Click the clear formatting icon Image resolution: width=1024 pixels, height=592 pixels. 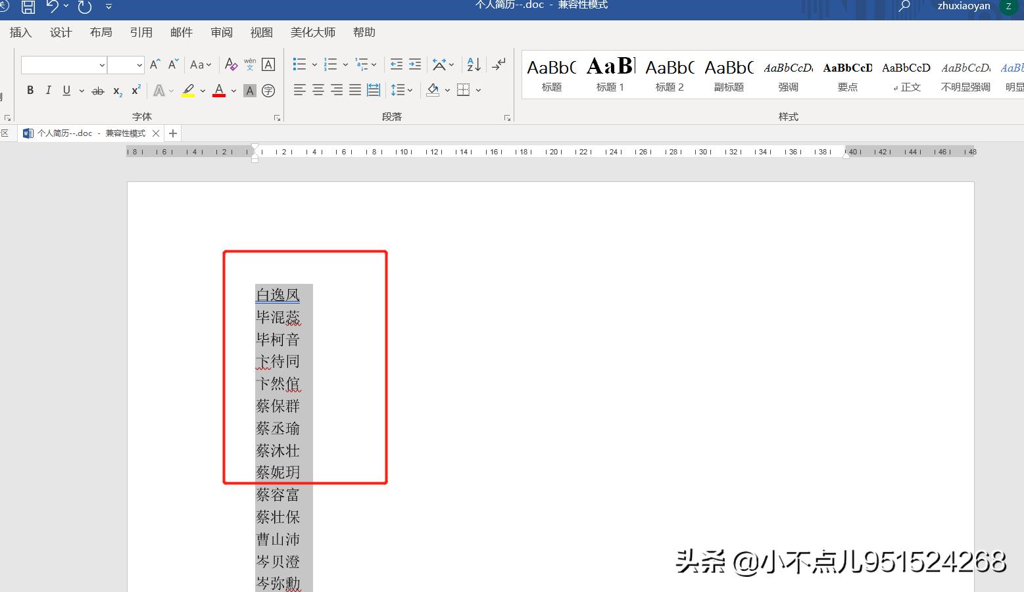pyautogui.click(x=231, y=64)
